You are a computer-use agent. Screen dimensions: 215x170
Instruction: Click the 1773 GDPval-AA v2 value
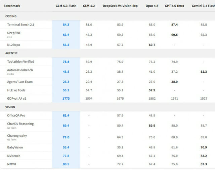pyautogui.click(x=66, y=99)
